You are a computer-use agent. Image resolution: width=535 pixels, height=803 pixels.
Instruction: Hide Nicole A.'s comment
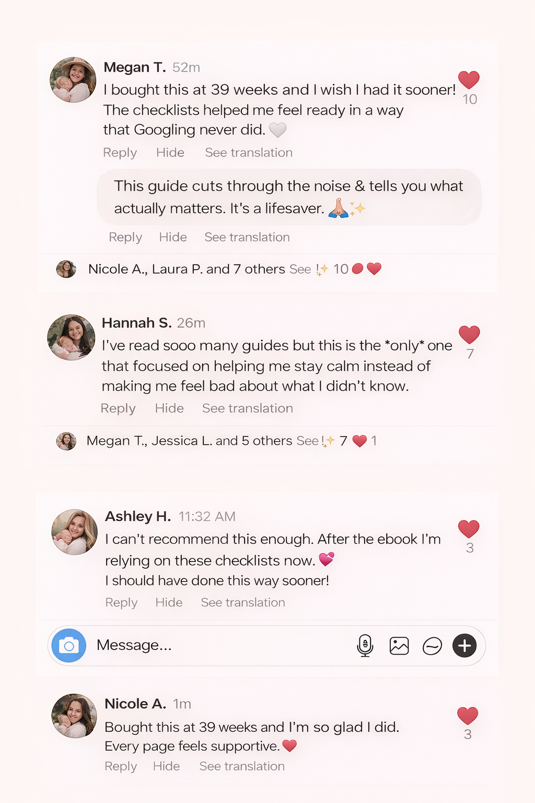click(x=166, y=766)
